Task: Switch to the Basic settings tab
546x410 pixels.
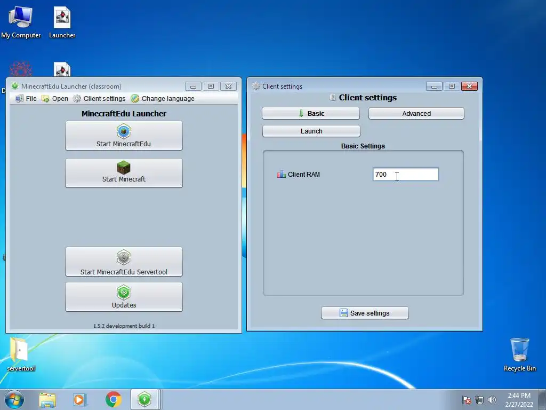Action: pyautogui.click(x=311, y=113)
